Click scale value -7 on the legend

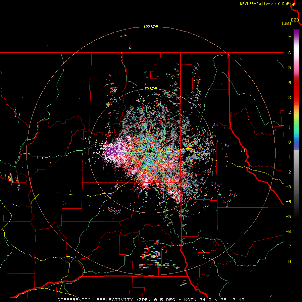tap(288, 246)
